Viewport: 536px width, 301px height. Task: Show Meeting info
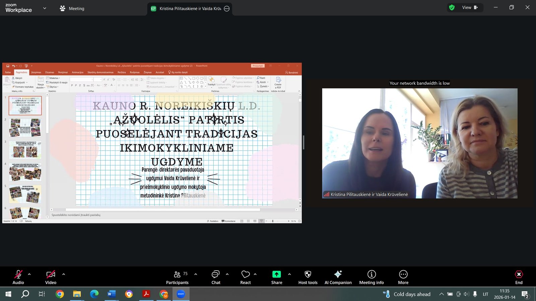click(371, 277)
